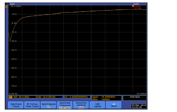The height and width of the screenshot is (112, 177).
Task: Expand the More menu arrow
Action: (x=114, y=105)
